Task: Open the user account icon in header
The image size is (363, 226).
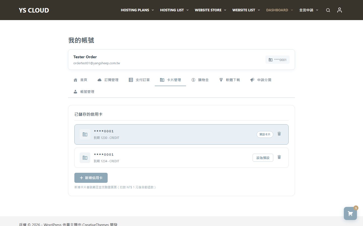Action: point(340,10)
